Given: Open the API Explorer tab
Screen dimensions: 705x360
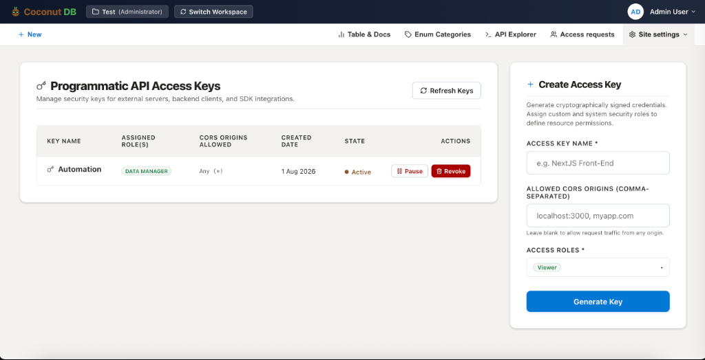Looking at the screenshot, I should (x=510, y=34).
